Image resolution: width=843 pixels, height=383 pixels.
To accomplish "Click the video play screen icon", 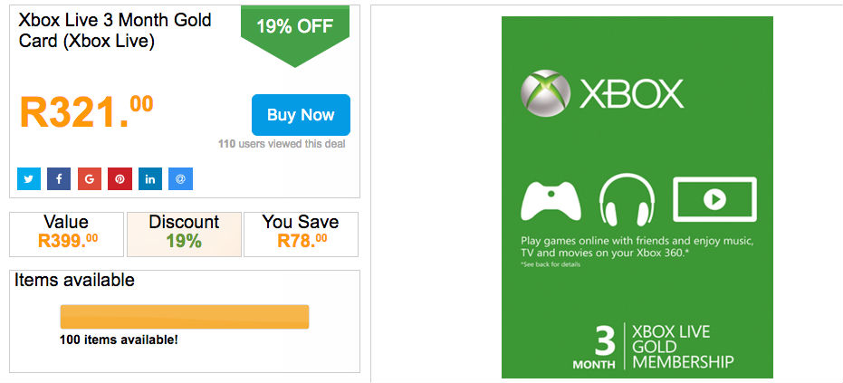I will point(714,199).
